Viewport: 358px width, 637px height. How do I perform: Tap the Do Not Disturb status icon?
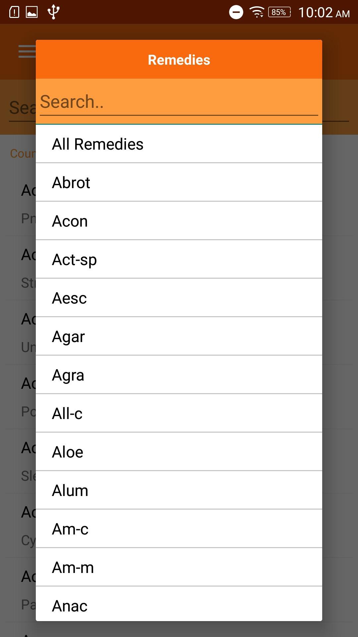[236, 12]
